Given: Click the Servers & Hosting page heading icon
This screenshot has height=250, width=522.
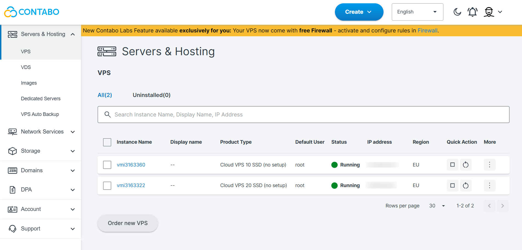Looking at the screenshot, I should (107, 51).
